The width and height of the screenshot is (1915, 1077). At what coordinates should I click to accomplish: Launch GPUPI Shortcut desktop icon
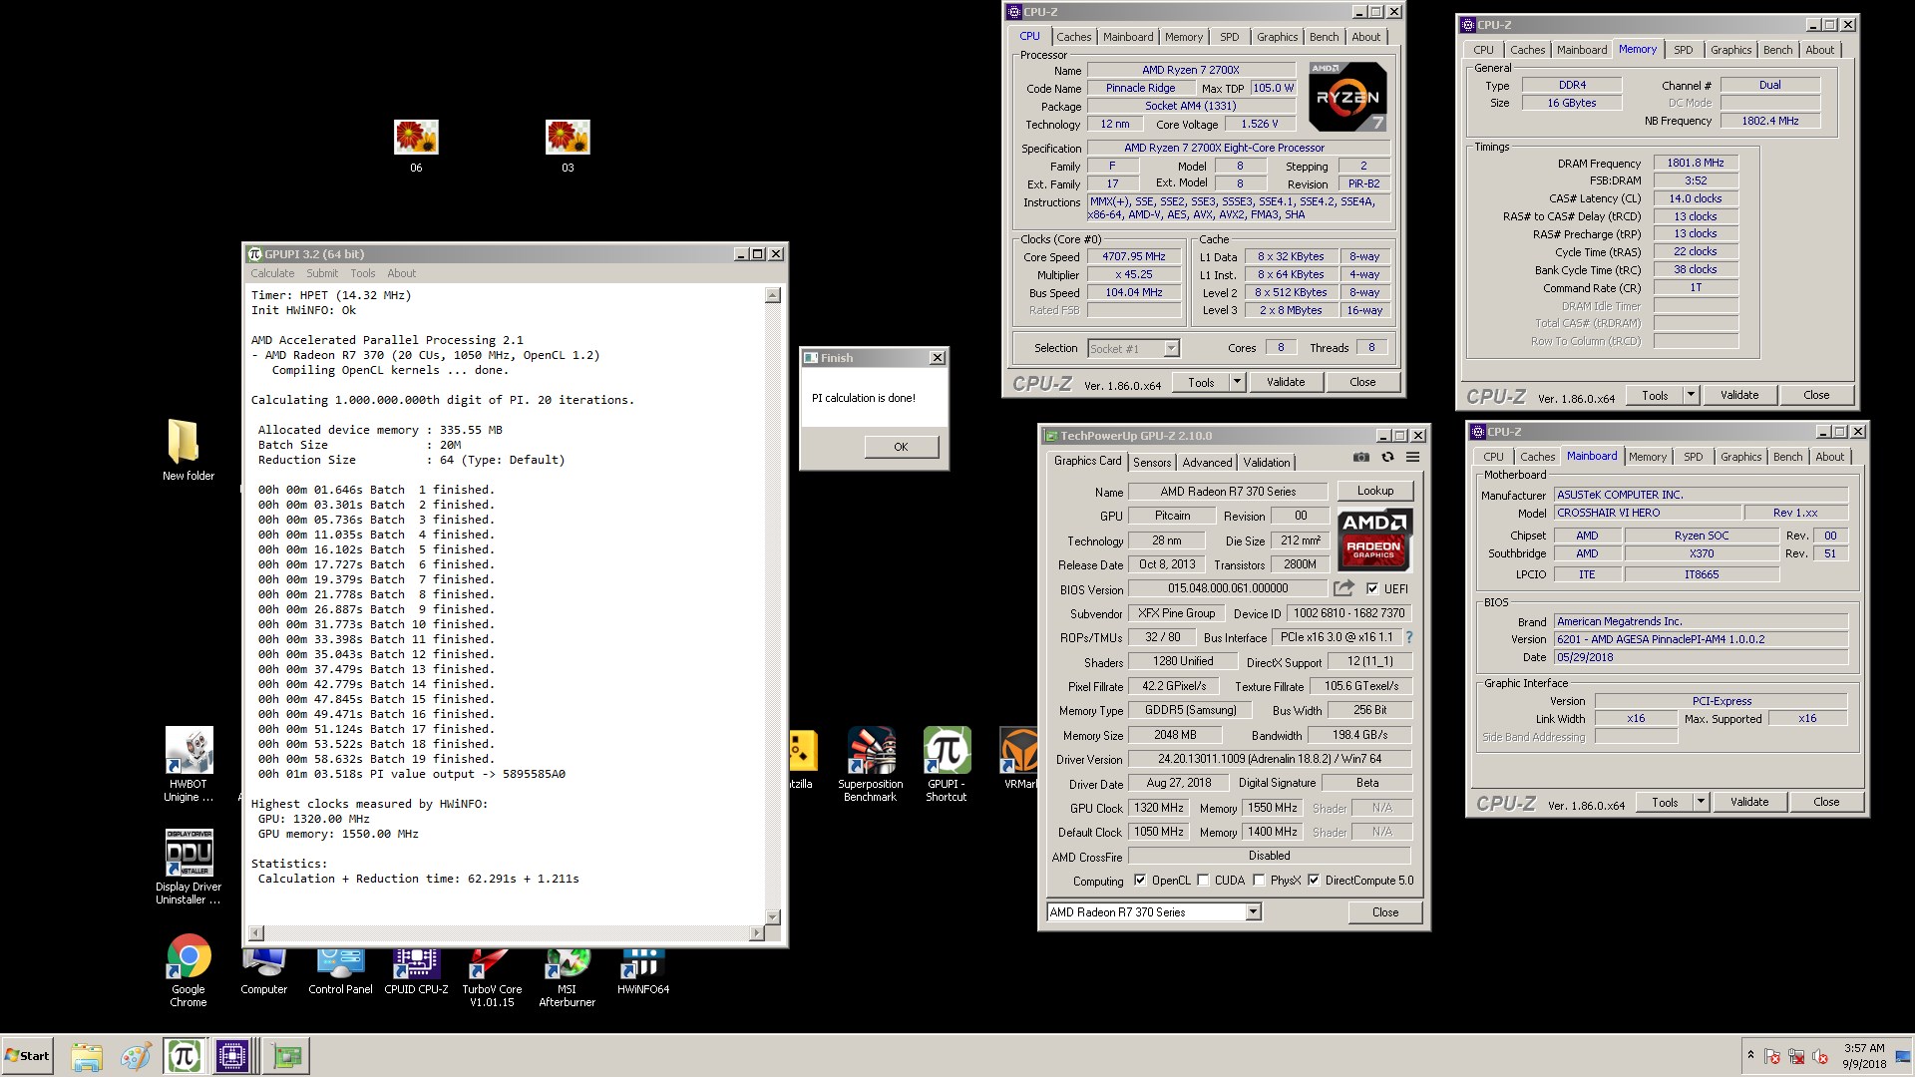pos(947,765)
